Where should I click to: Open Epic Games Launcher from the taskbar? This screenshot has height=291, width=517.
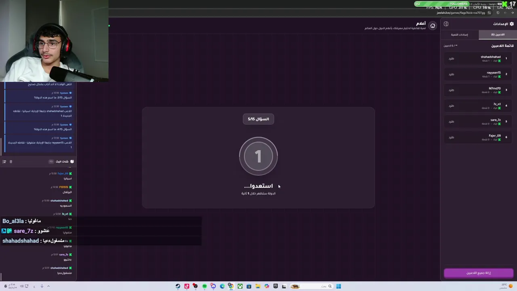point(275,286)
